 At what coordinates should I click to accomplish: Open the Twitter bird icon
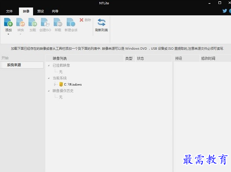[225, 11]
